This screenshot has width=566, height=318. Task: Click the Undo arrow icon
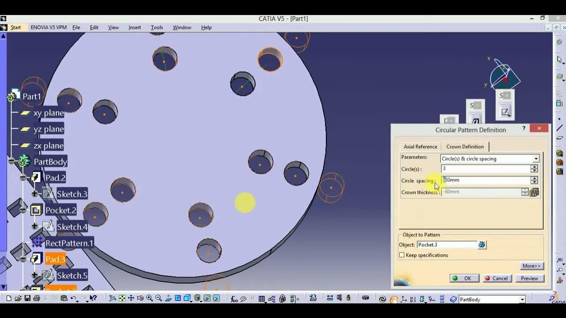73,298
